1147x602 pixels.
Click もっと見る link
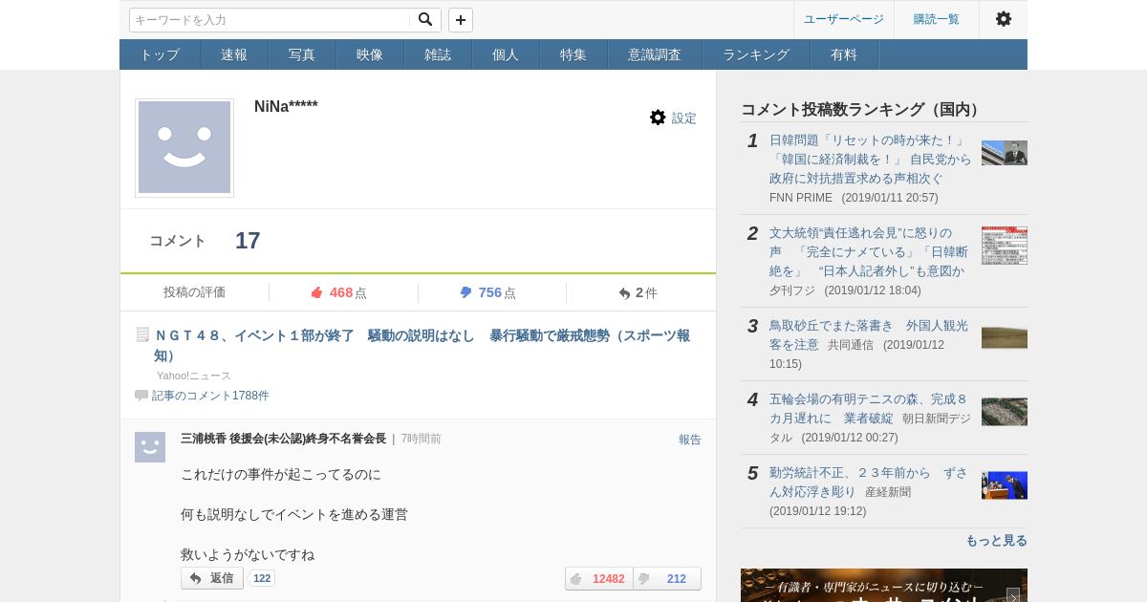pyautogui.click(x=996, y=540)
